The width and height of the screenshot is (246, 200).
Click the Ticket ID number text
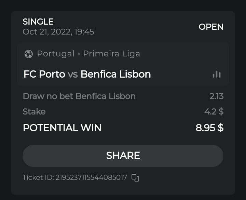91,177
